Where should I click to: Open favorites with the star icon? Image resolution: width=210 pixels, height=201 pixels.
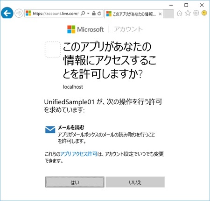(x=188, y=13)
